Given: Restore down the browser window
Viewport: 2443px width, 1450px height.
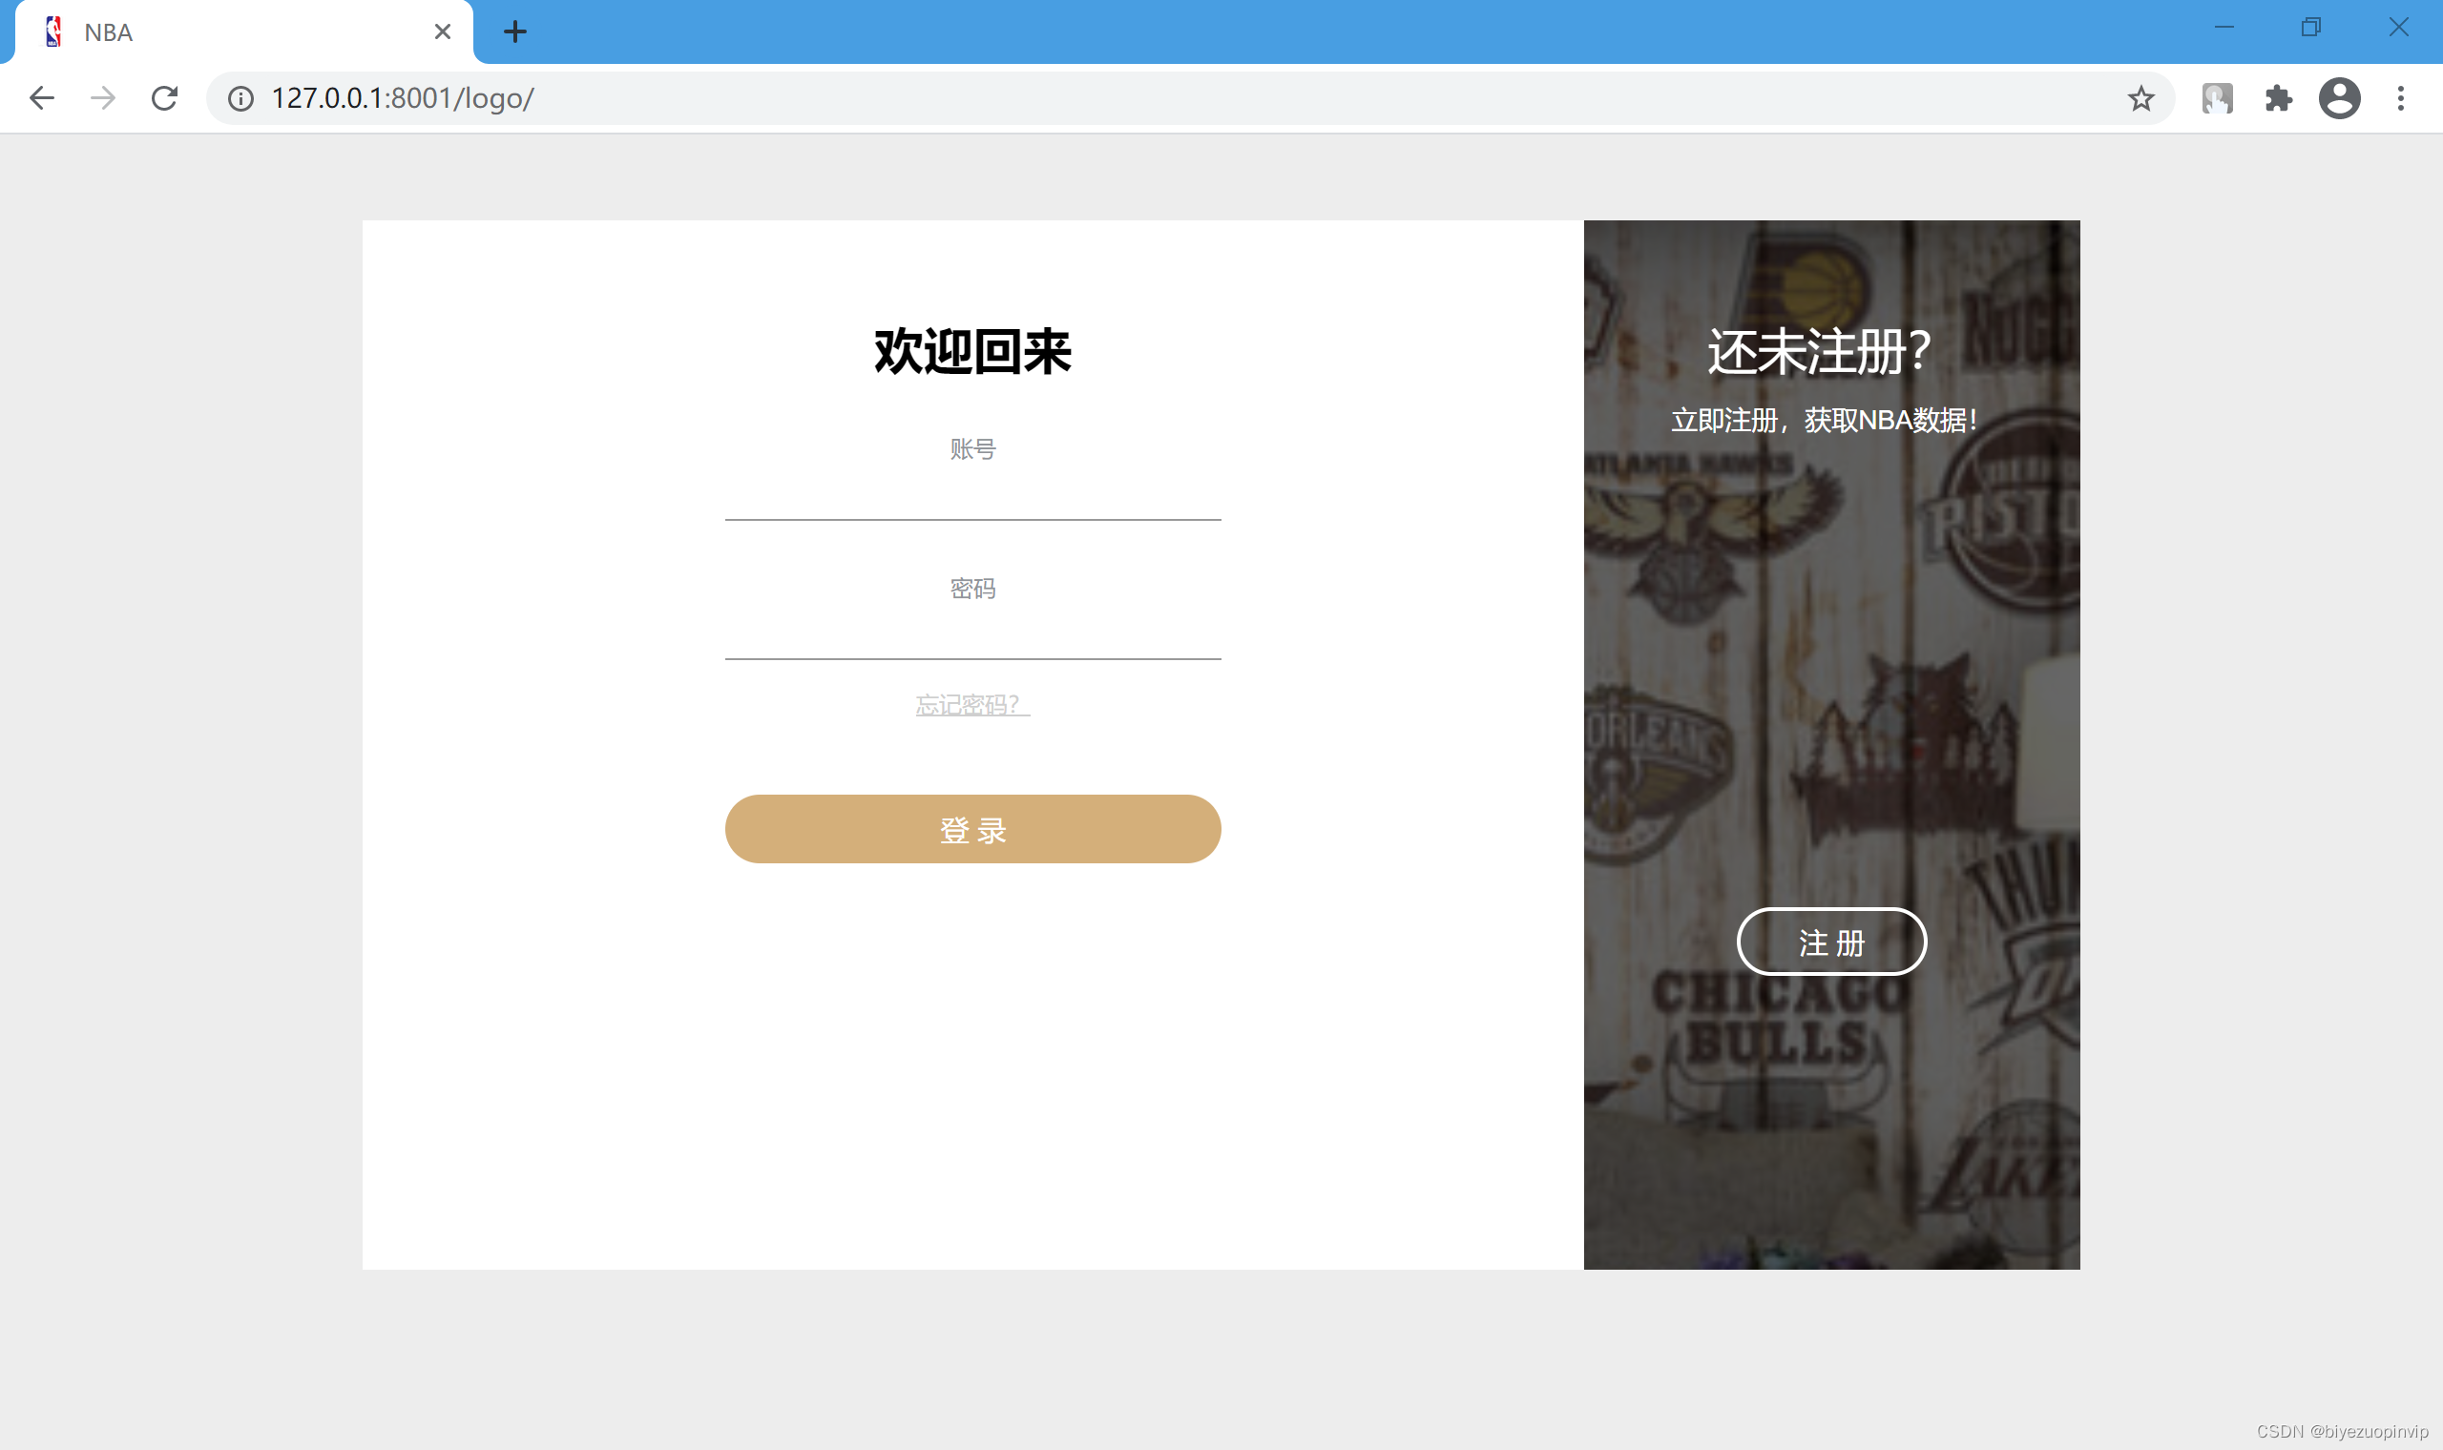Looking at the screenshot, I should point(2310,28).
